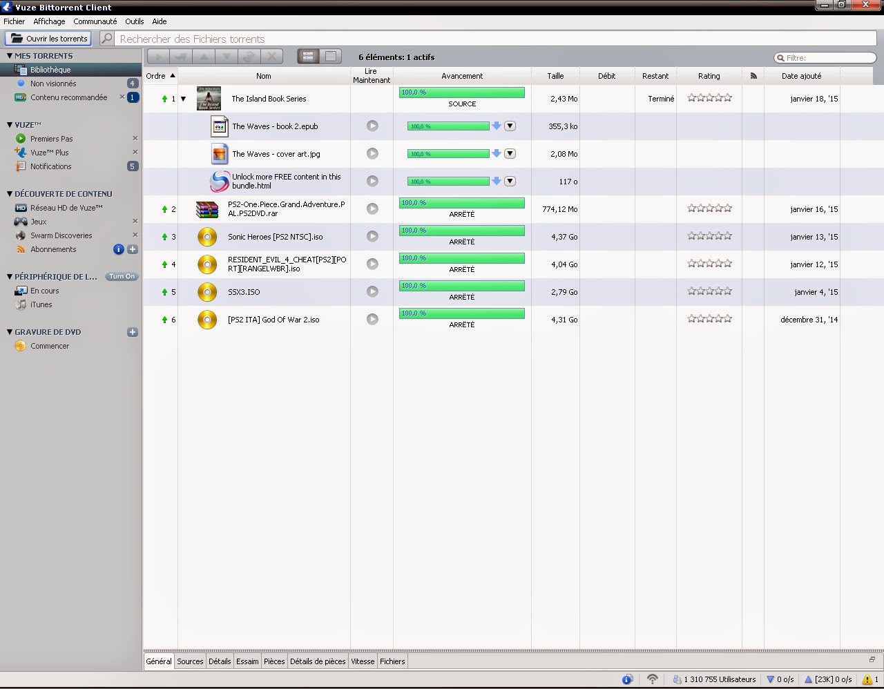Click the star rating for Sonic Heroes
This screenshot has width=884, height=689.
tap(709, 236)
